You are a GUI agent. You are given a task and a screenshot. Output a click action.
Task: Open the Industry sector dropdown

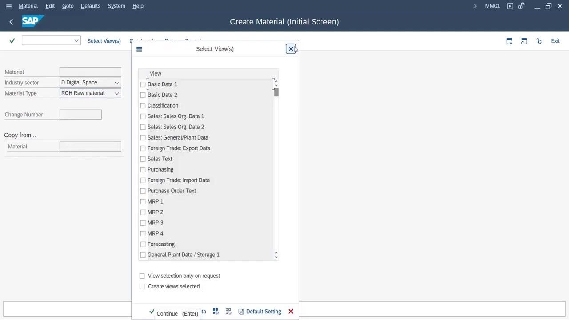pyautogui.click(x=116, y=83)
